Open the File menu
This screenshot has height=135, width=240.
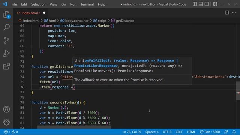coord(14,4)
